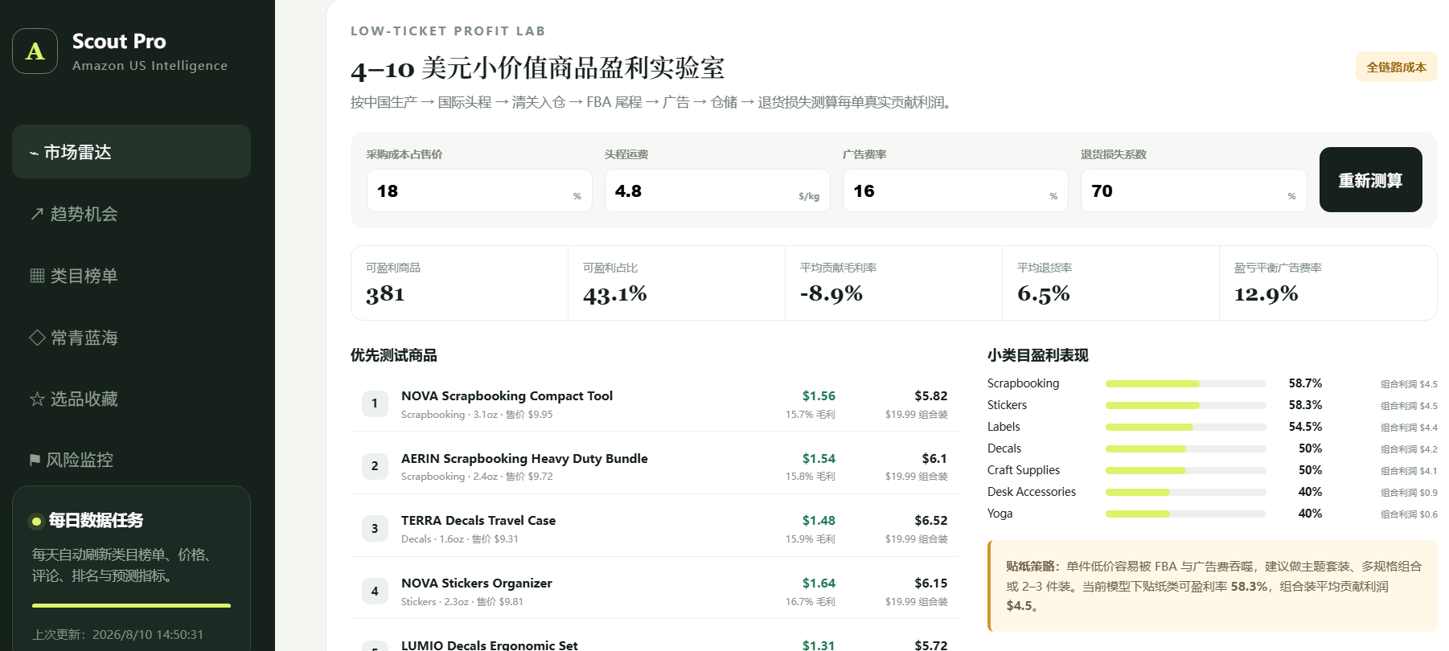Open 常青蓝海 in the sidebar
This screenshot has height=651, width=1449.
131,338
